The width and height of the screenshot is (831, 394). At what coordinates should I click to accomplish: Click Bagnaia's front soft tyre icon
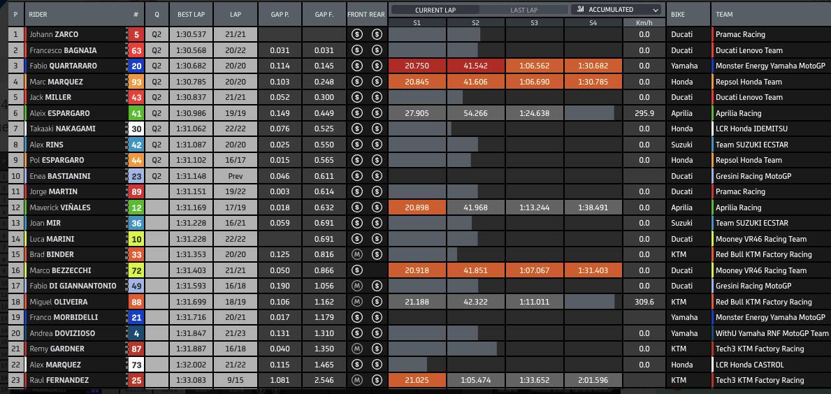pos(356,50)
